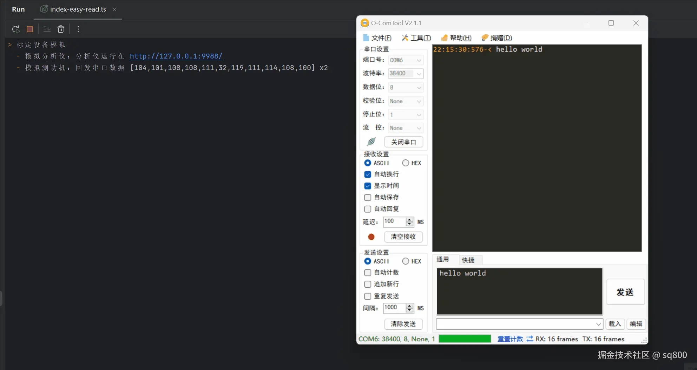
Task: Click the Rerun icon in Run panel
Action: [x=15, y=29]
